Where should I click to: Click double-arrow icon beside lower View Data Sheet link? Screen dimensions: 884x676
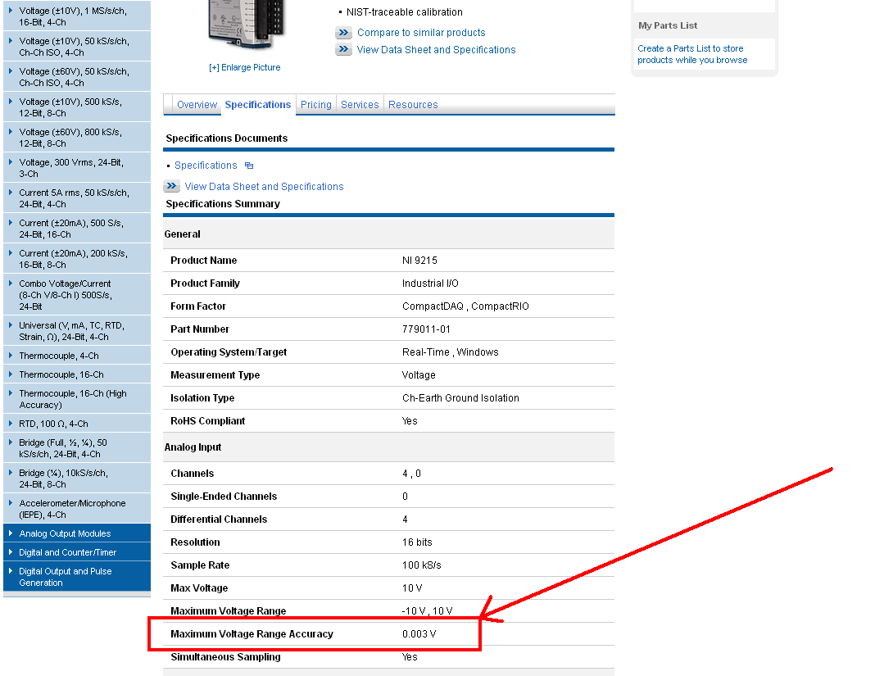[x=171, y=186]
